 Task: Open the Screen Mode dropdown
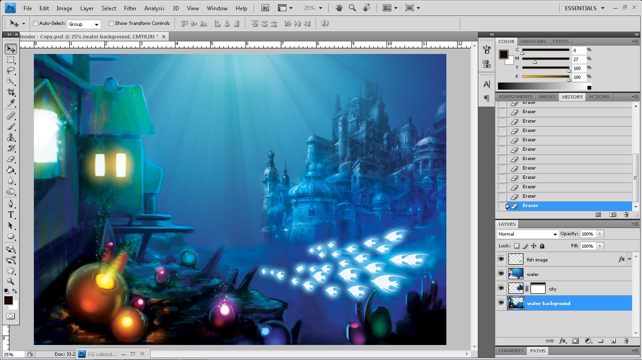[x=412, y=8]
